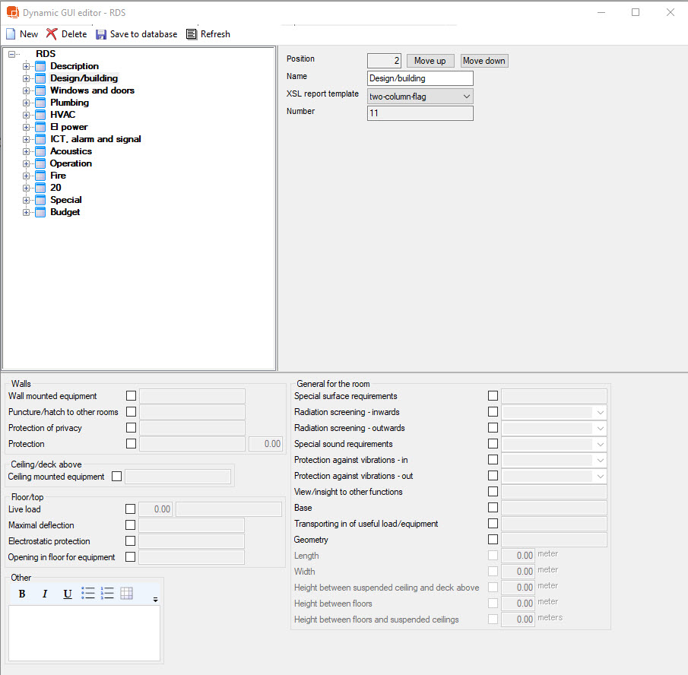This screenshot has height=675, width=688.
Task: Insert numbered list in Other editor
Action: pos(107,594)
